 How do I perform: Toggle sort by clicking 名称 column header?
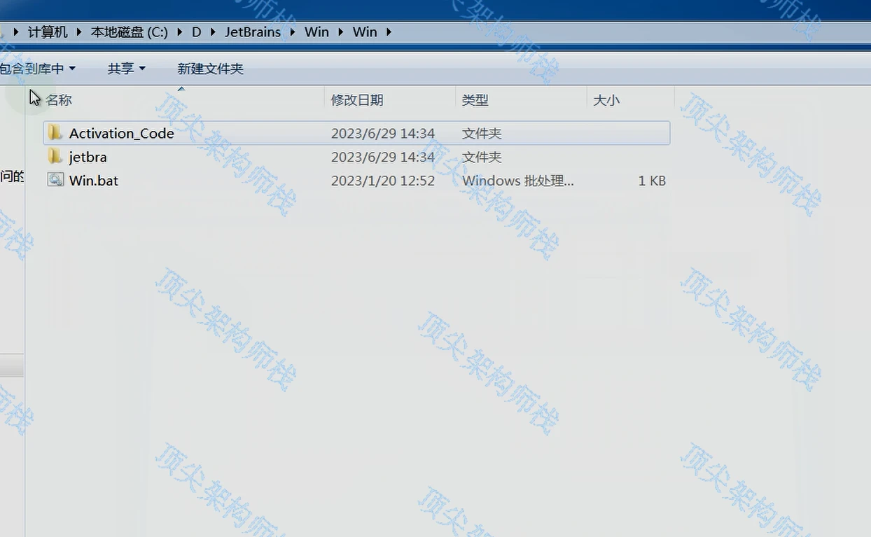pyautogui.click(x=60, y=100)
